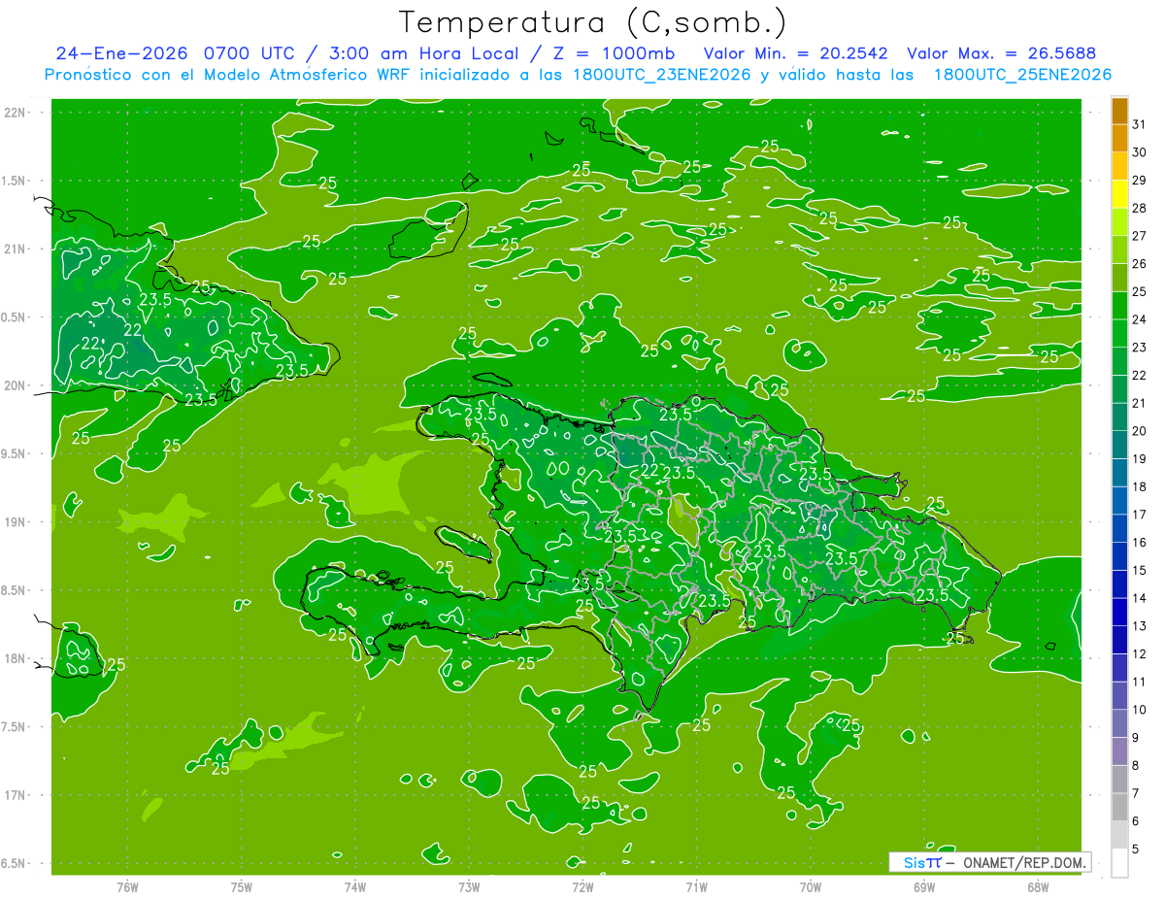The width and height of the screenshot is (1165, 900).
Task: Click the 'Temperatura (C,somb.)' map title
Action: tap(593, 22)
